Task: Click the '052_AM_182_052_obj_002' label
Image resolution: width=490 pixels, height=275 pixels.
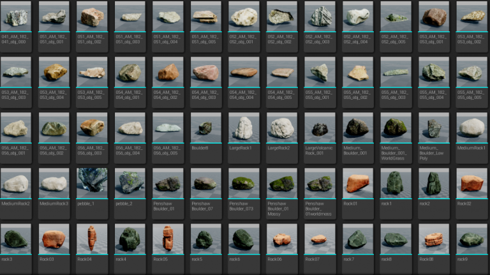Action: (x=281, y=39)
